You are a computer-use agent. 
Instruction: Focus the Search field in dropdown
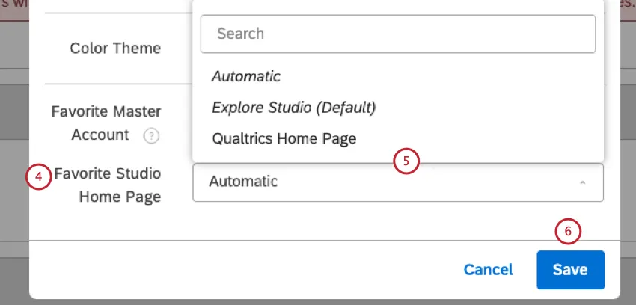pyautogui.click(x=397, y=34)
